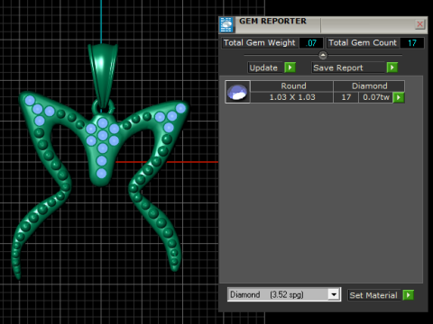Click the Diamond material cell in the table
Screen dimensions: 433x324
coord(369,86)
